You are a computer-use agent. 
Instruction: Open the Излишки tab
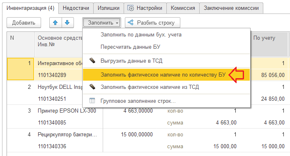[x=108, y=8]
